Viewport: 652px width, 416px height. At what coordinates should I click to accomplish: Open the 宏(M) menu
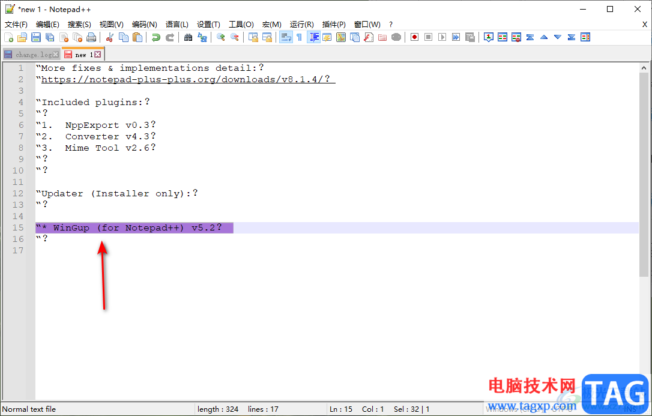click(271, 25)
